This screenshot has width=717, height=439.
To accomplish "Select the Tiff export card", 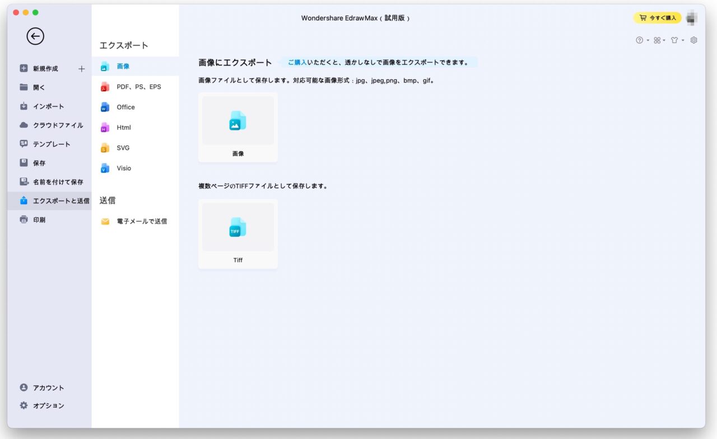I will click(238, 233).
